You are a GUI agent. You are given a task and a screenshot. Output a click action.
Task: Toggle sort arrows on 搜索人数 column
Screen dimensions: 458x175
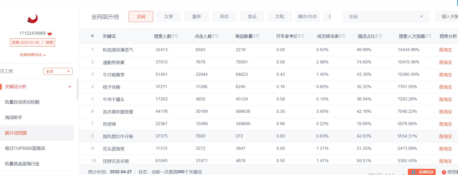pyautogui.click(x=173, y=36)
